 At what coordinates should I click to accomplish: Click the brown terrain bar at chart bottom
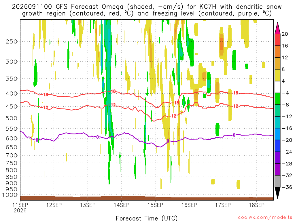click(x=147, y=198)
